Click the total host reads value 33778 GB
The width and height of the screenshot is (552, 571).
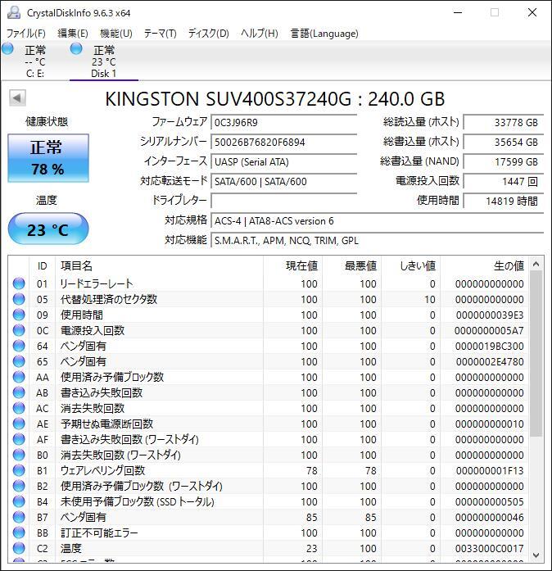[503, 122]
